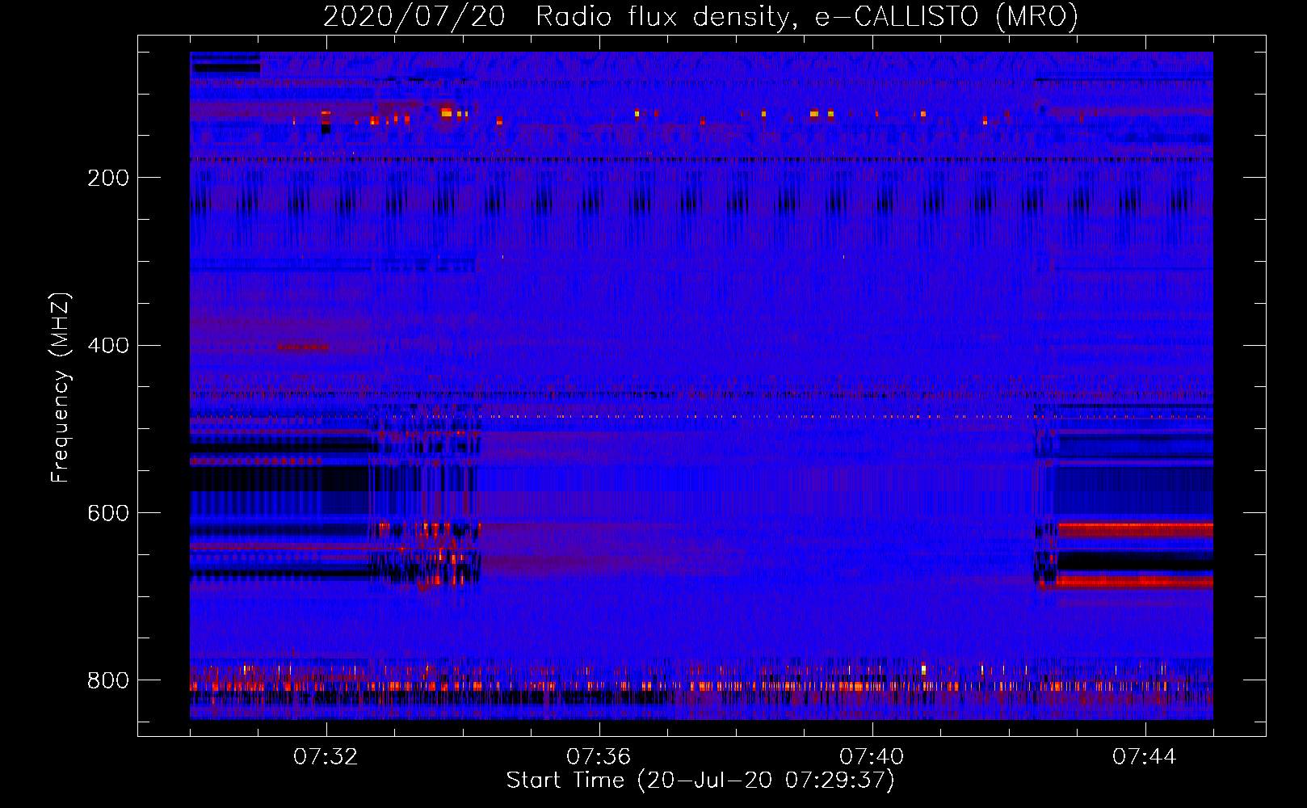Click the 800 MHz frequency tick label
The height and width of the screenshot is (808, 1307).
[108, 681]
